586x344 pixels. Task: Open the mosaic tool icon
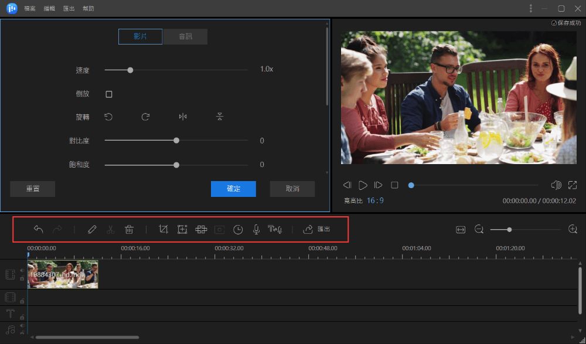pos(201,229)
